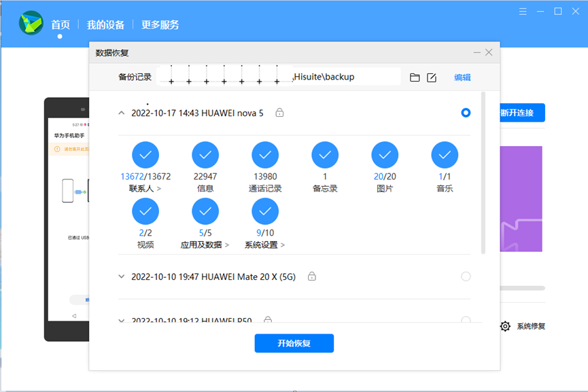Uncheck the Video (视频) checkmark
Screen dimensions: 588x392
[x=145, y=211]
